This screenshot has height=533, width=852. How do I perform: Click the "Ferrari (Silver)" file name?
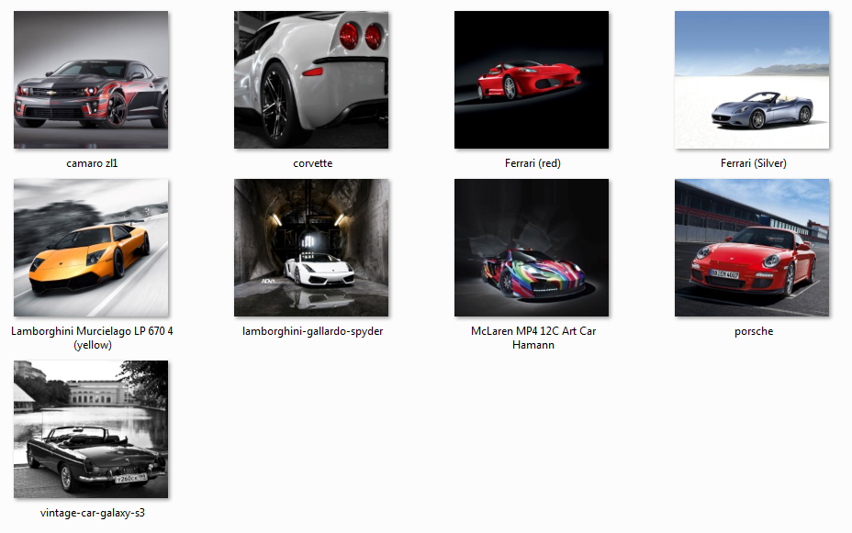click(753, 163)
